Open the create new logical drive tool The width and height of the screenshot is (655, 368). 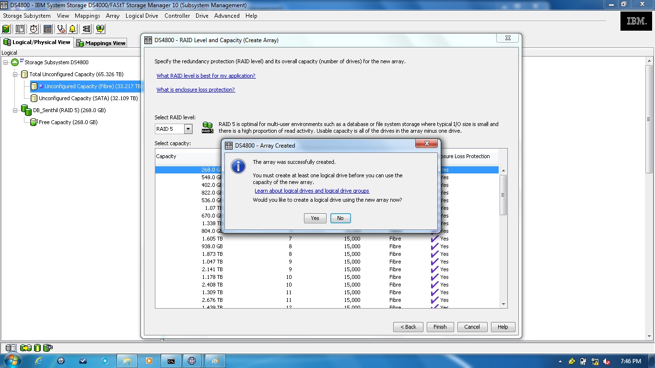point(6,29)
